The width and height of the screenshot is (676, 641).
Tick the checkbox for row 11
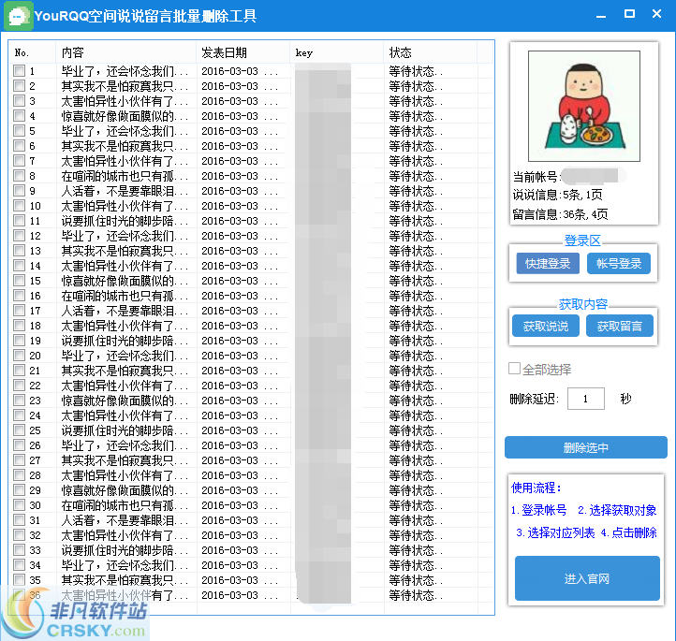(19, 221)
